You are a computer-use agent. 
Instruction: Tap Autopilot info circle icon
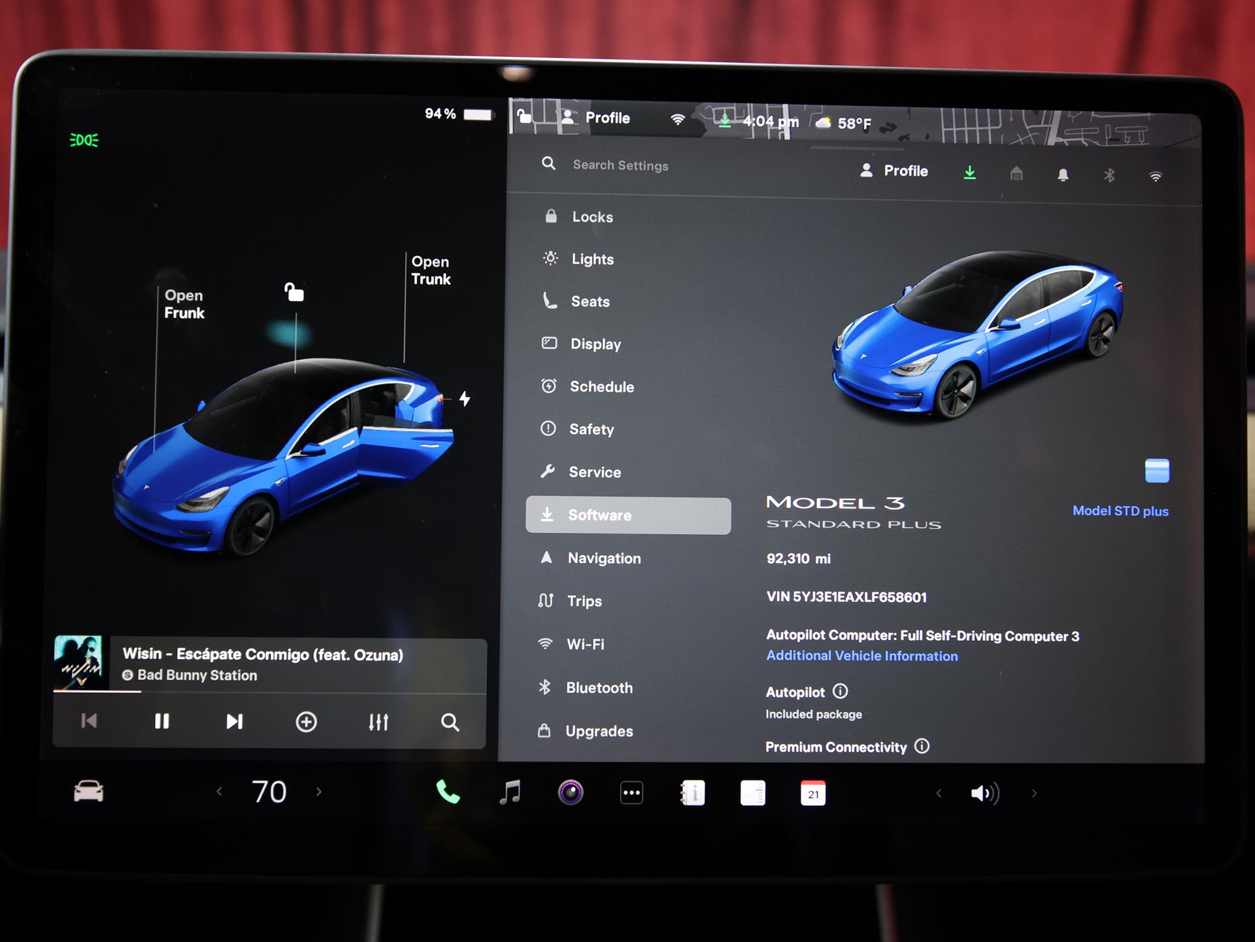pos(841,691)
